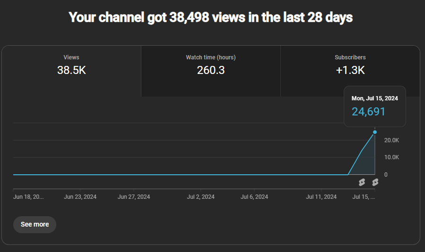Viewport: 425px width, 252px height.
Task: Click the 260.3 watch time value
Action: click(x=211, y=70)
